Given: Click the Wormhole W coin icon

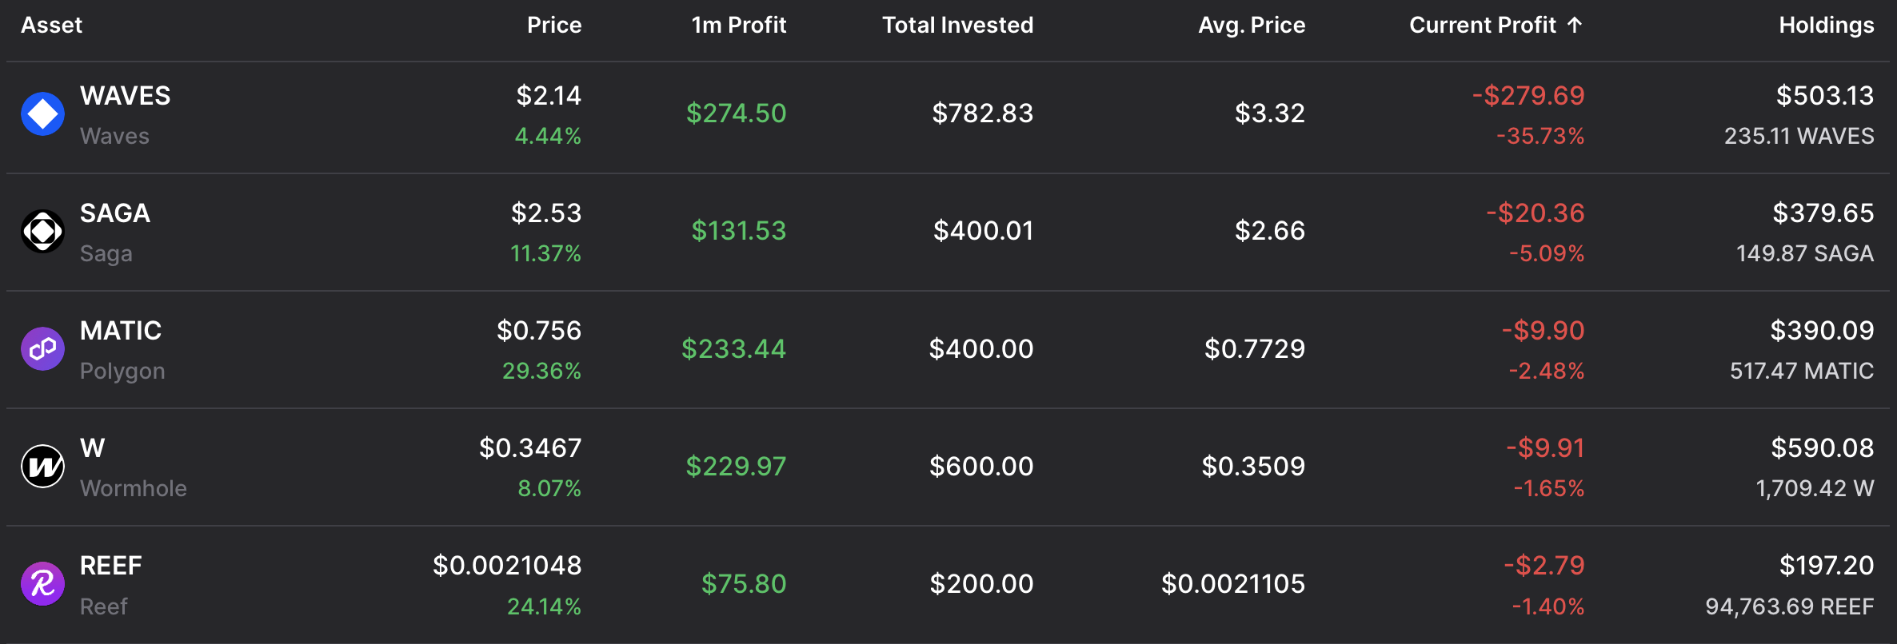Looking at the screenshot, I should coord(42,467).
